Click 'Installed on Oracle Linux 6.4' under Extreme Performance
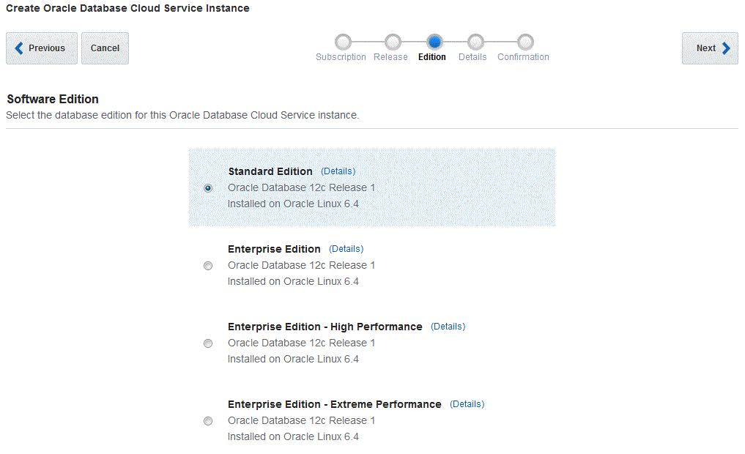This screenshot has width=745, height=454. click(x=293, y=436)
